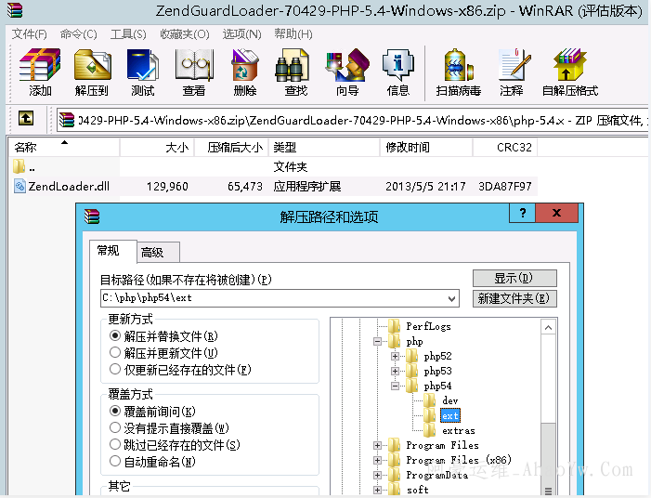Open the target path dropdown arrow
651x498 pixels.
pyautogui.click(x=451, y=298)
